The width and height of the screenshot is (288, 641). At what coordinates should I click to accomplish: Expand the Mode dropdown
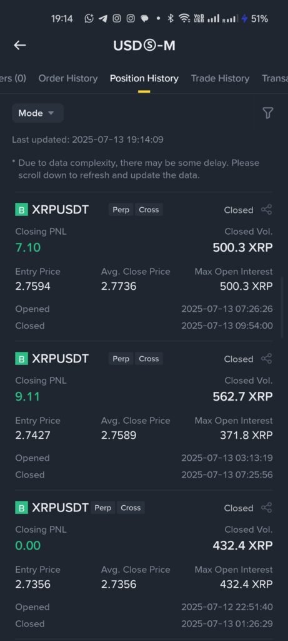[x=37, y=113]
